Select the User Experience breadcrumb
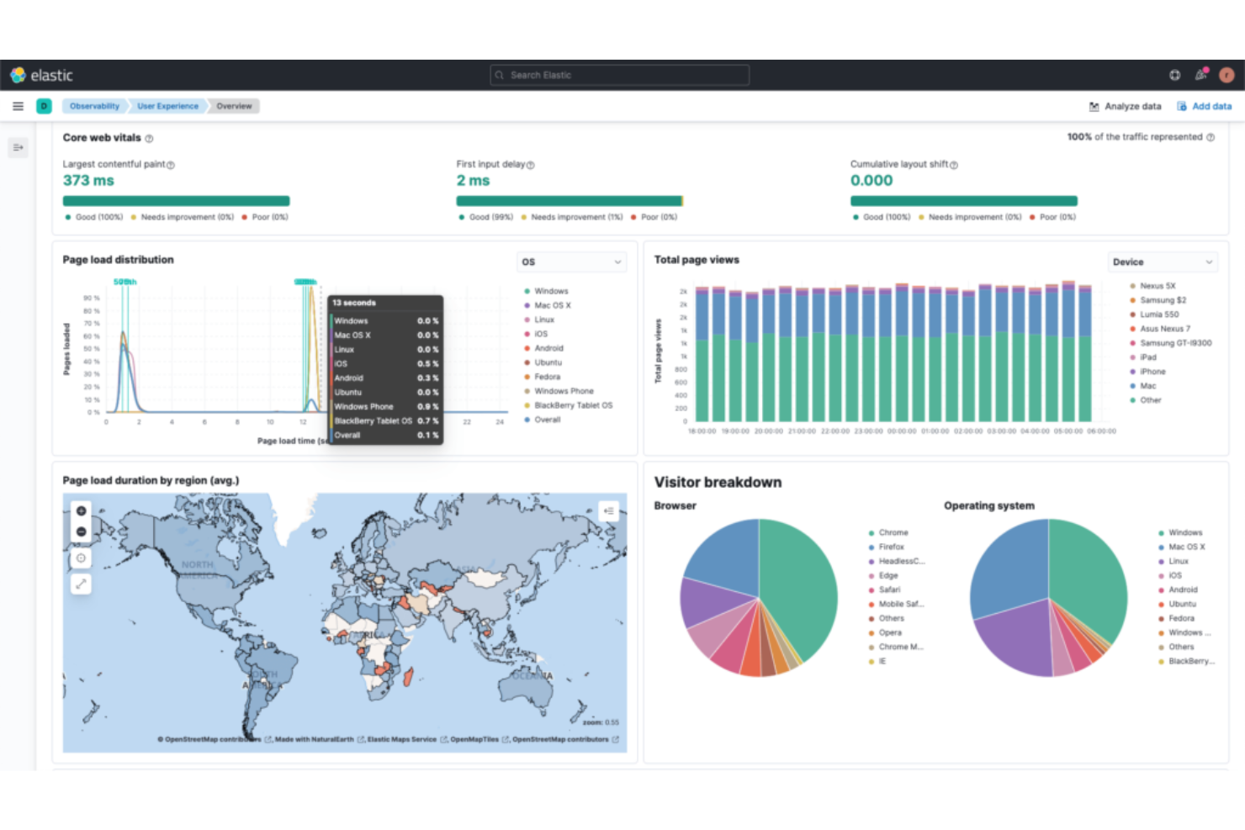The image size is (1245, 830). click(167, 106)
